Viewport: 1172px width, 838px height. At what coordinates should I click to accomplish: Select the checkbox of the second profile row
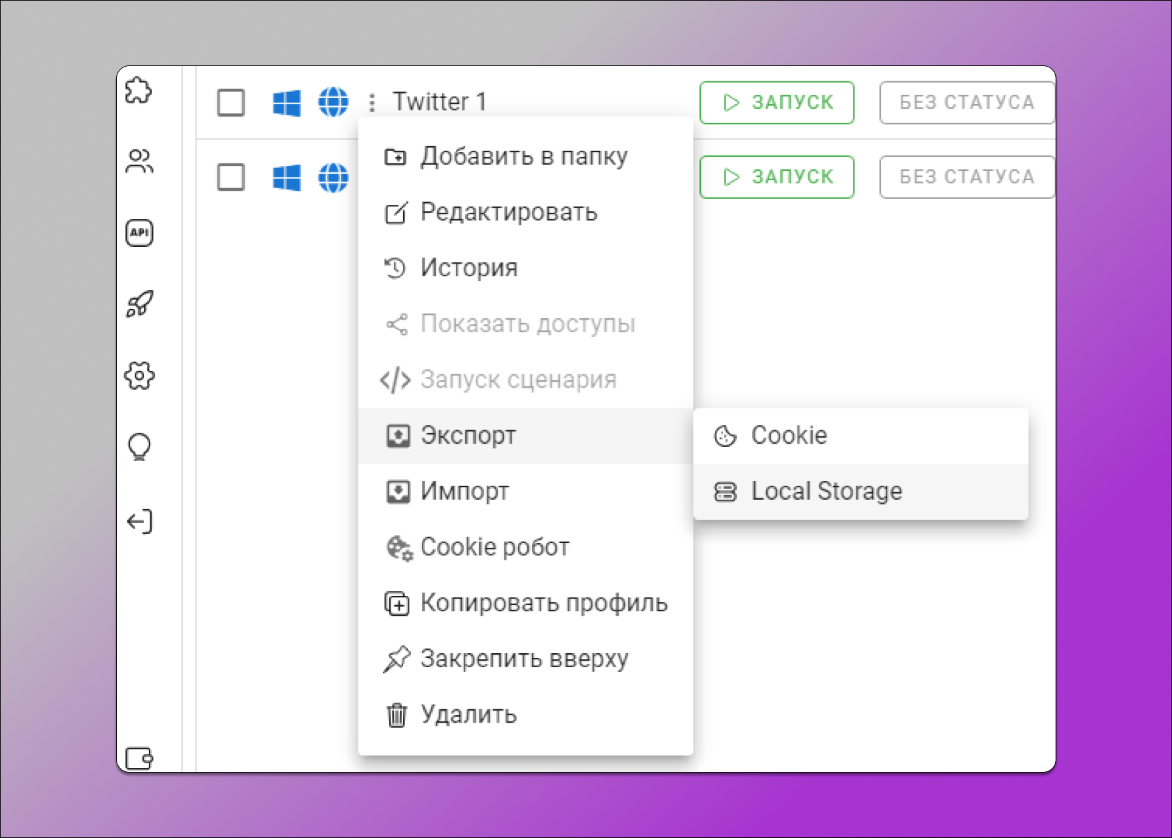(x=230, y=177)
